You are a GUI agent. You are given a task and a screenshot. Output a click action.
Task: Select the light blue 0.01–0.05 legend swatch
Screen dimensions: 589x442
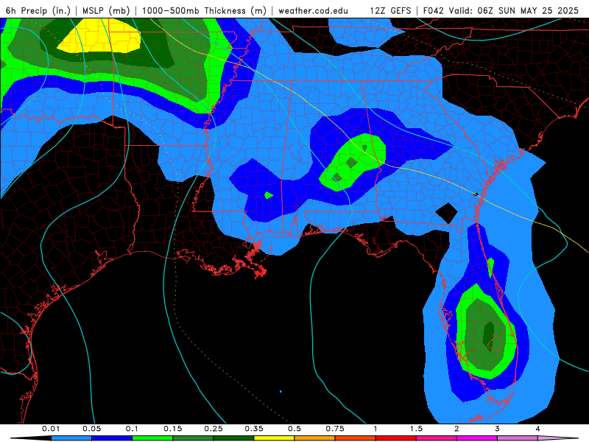[x=71, y=438]
